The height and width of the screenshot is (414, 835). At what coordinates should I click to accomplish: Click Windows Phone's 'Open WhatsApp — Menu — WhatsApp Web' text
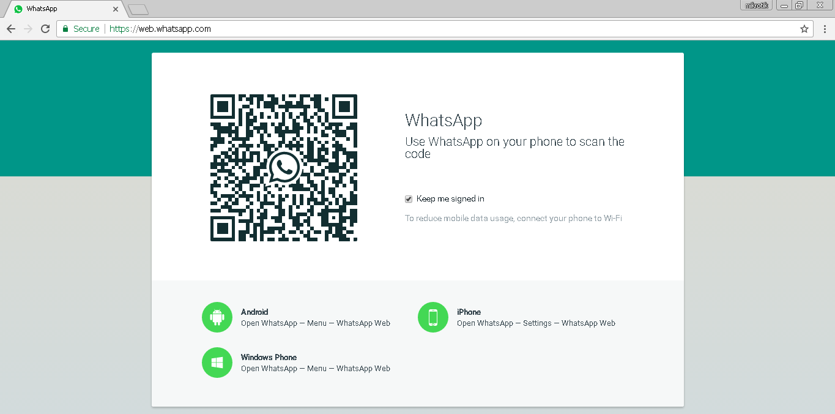tap(316, 369)
